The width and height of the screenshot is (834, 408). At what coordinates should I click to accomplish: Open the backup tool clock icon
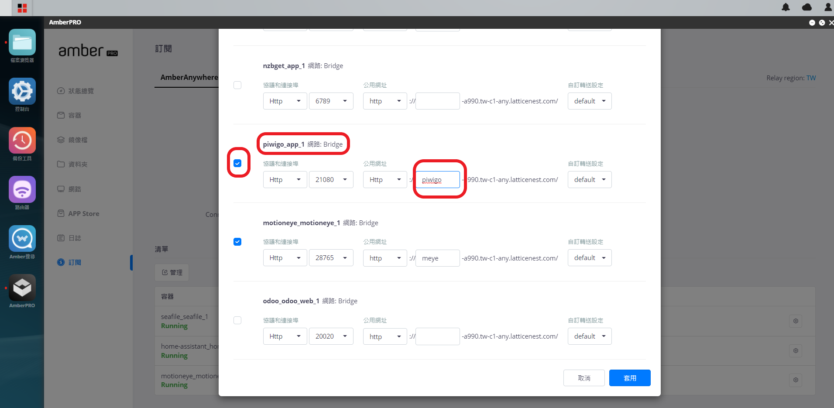[x=22, y=141]
